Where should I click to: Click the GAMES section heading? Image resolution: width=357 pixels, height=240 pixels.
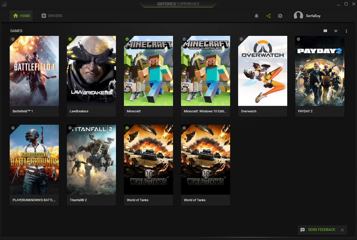click(16, 31)
